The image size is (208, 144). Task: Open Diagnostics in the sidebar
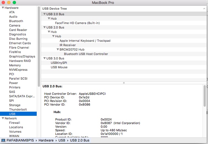(x=17, y=34)
